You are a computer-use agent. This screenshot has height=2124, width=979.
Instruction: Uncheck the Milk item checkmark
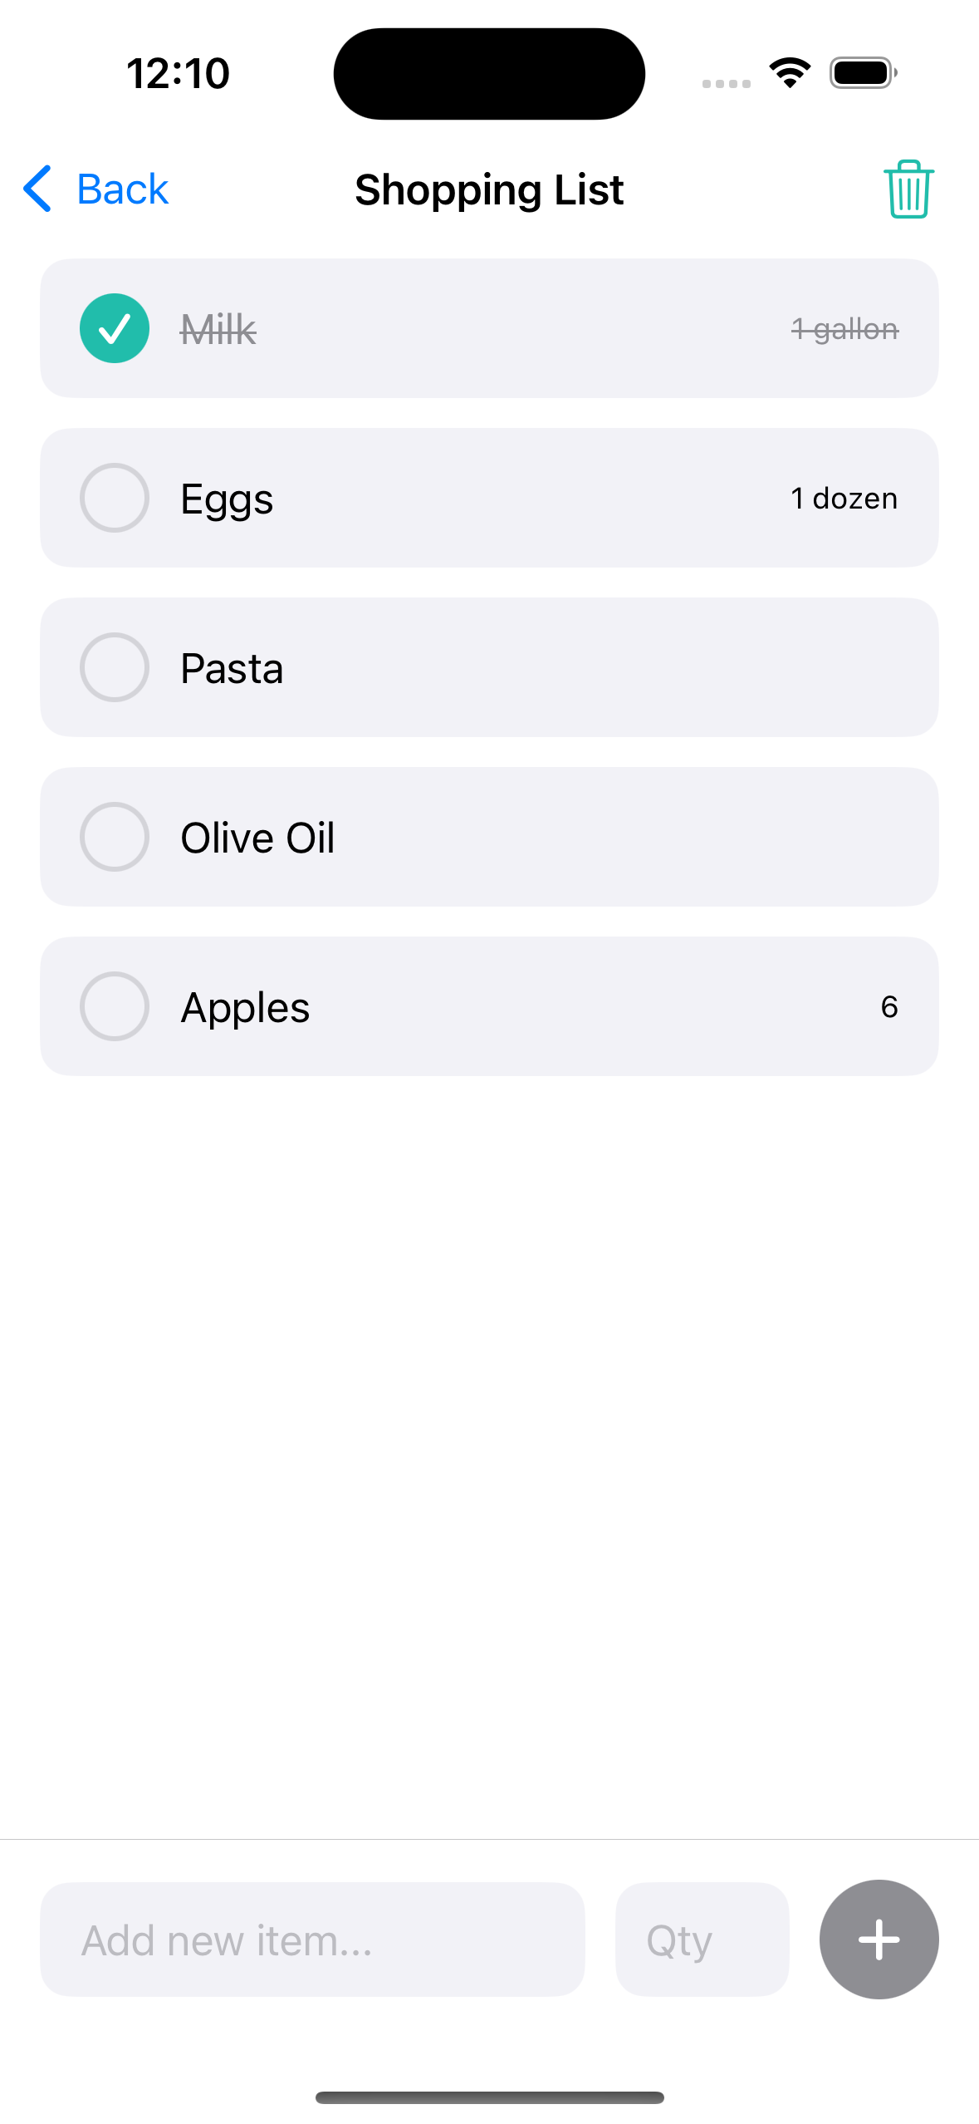click(x=115, y=328)
